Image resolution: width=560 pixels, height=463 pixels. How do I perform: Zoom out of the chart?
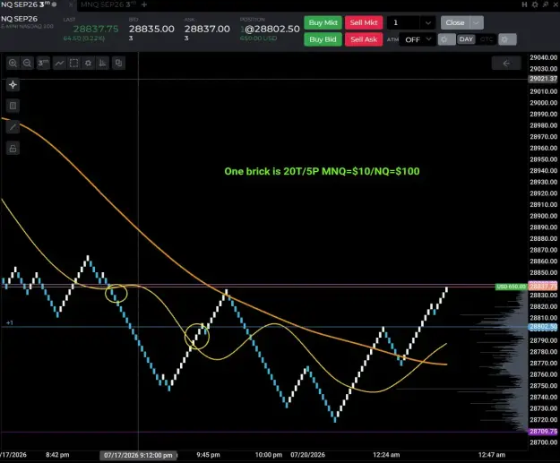click(x=27, y=64)
